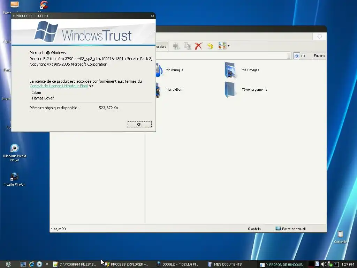Expand the views dropdown arrow in the toolbar

pyautogui.click(x=228, y=46)
